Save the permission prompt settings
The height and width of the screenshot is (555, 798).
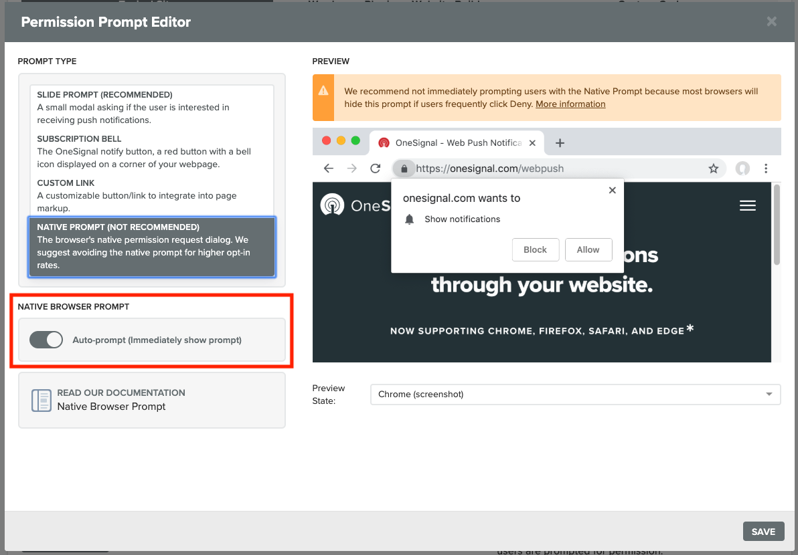click(x=763, y=531)
